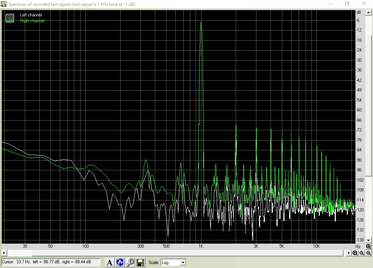
Task: Zoom out horizontally using the middle minus magnifier
Action: [x=362, y=253]
